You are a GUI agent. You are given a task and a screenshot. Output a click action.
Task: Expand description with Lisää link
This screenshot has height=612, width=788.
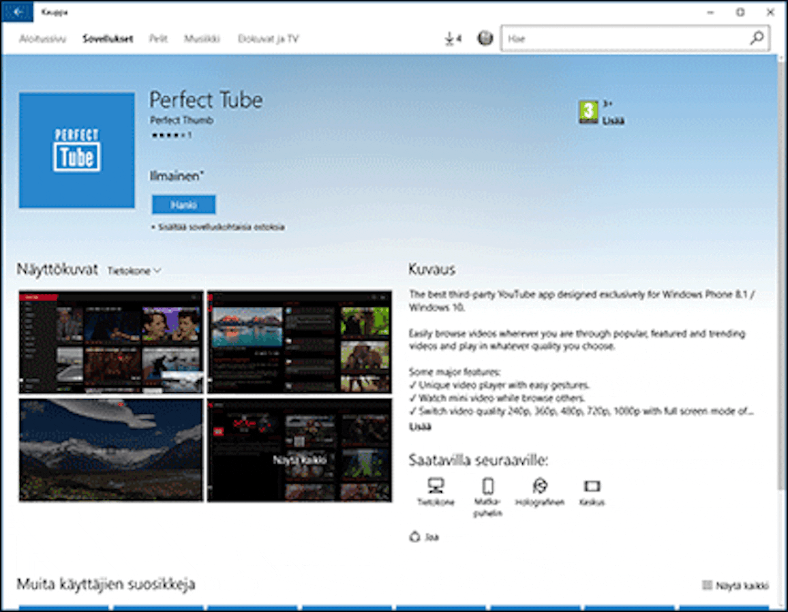420,426
